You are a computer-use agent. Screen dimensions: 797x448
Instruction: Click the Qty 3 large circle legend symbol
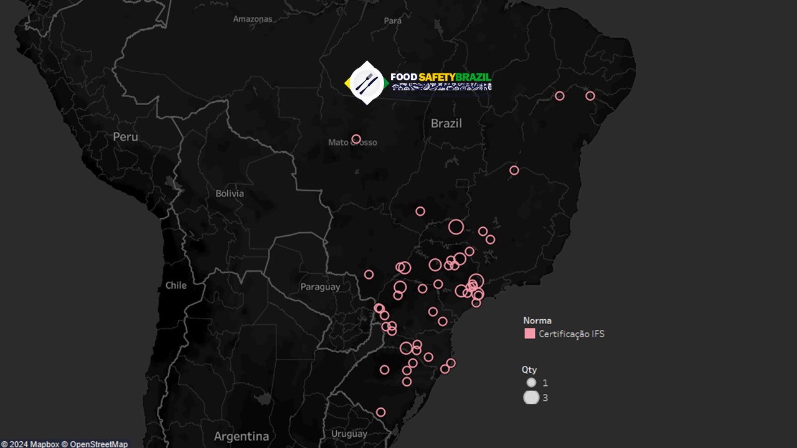tap(531, 398)
